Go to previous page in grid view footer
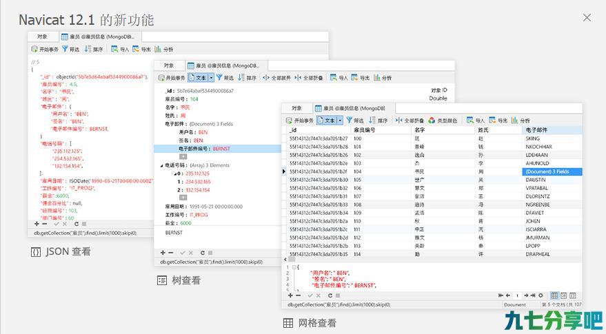The height and width of the screenshot is (334, 606). click(508, 295)
